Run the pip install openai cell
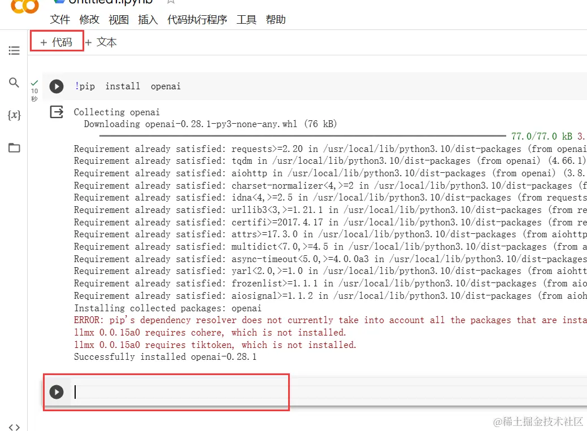 56,86
